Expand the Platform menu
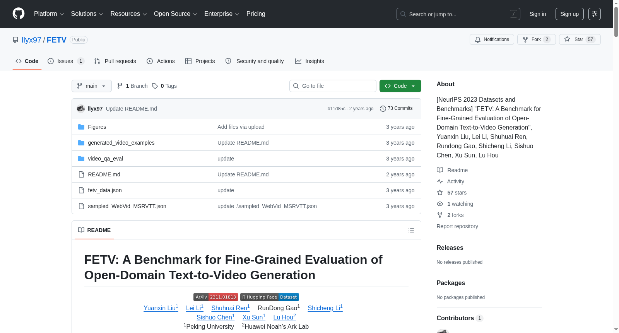 pos(49,14)
